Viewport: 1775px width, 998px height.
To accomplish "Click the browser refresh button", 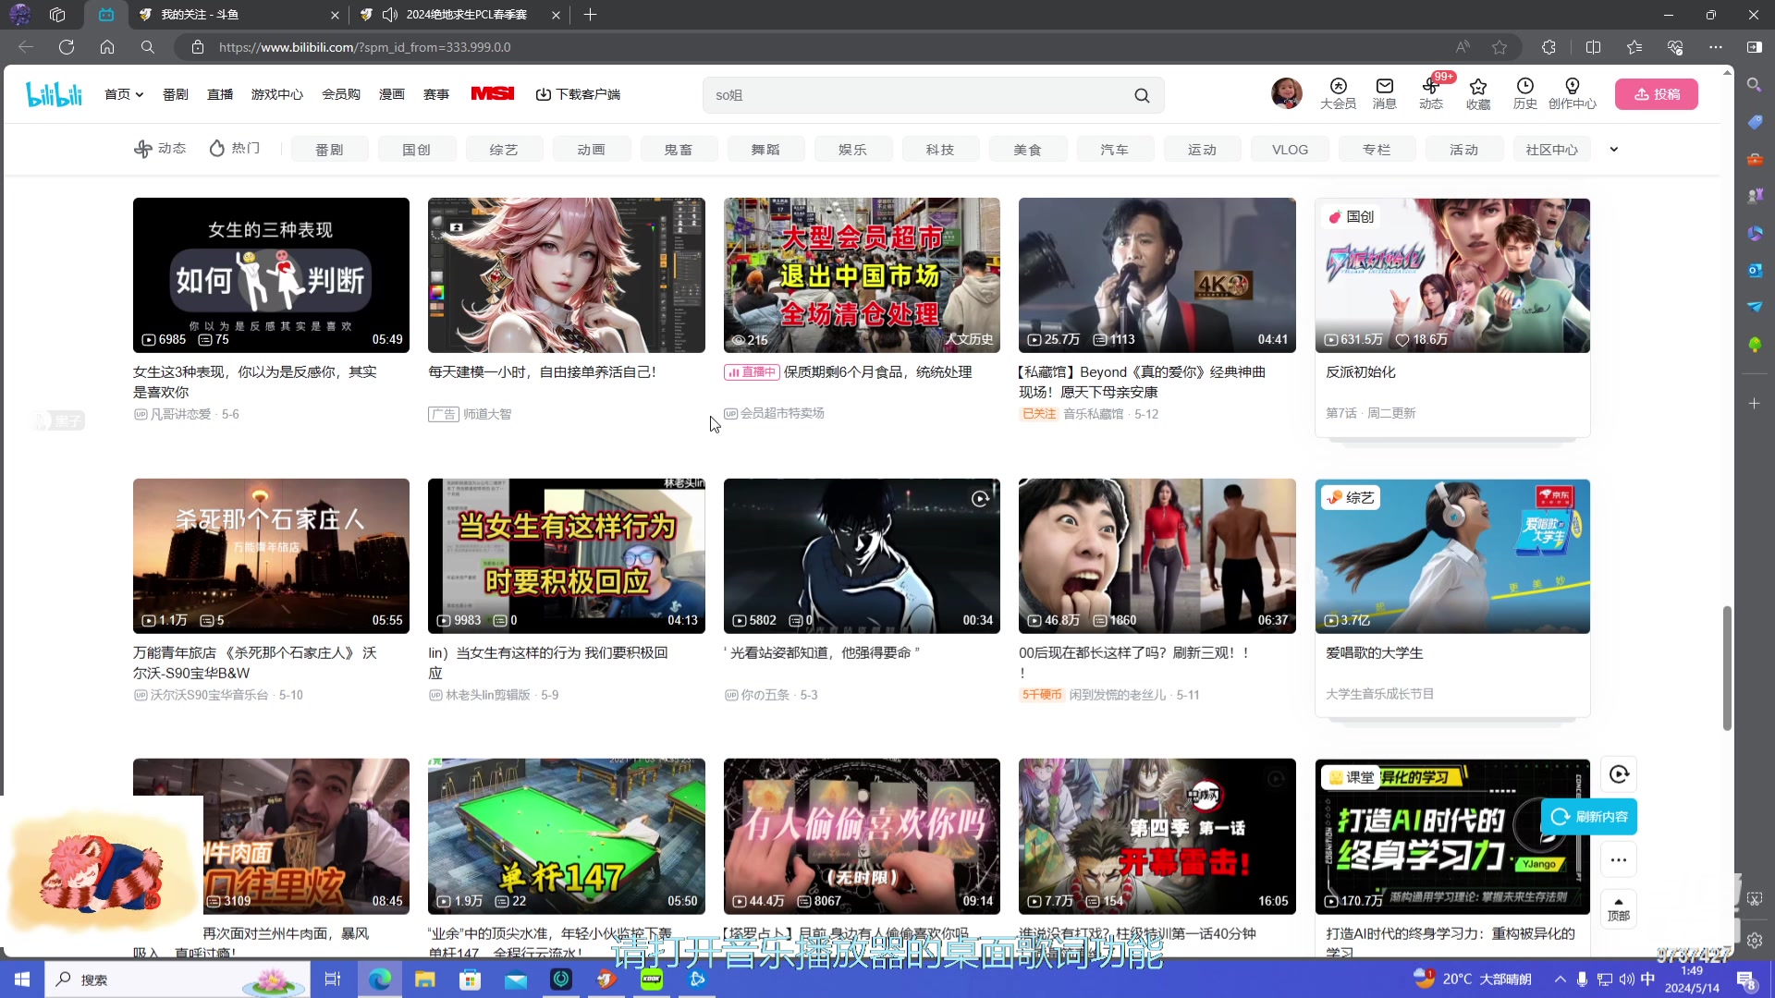I will click(x=67, y=47).
